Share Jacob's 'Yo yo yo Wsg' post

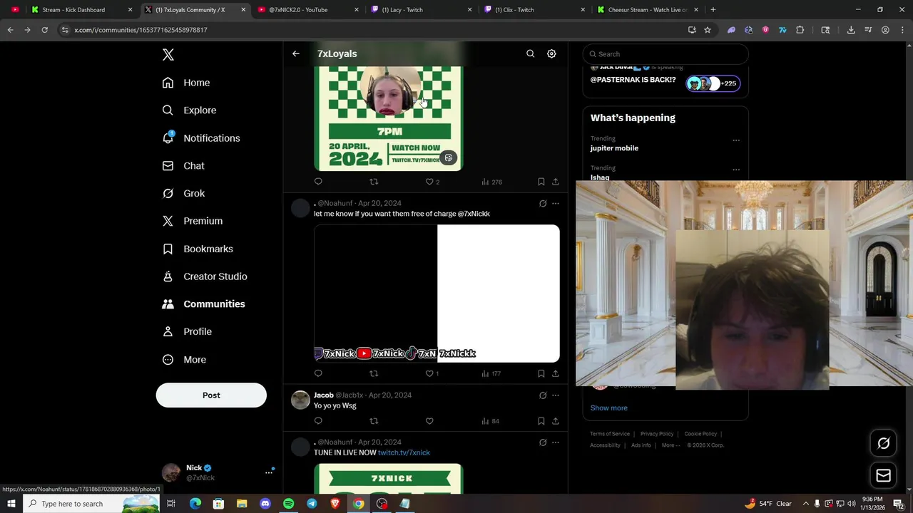coord(556,421)
